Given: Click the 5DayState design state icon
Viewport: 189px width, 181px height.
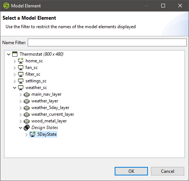Looking at the screenshot, I should pos(33,134).
